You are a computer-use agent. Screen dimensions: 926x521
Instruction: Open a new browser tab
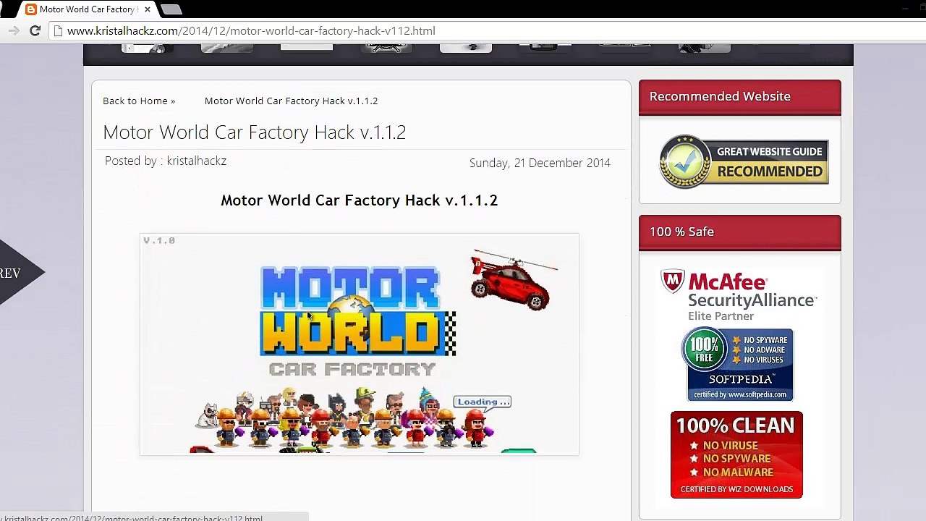click(171, 9)
